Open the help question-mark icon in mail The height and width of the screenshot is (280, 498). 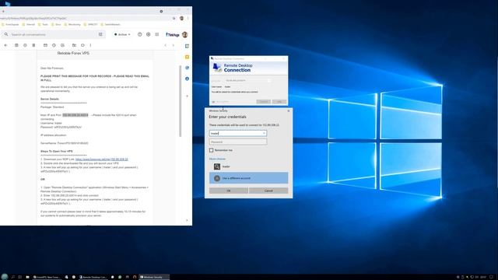[140, 34]
